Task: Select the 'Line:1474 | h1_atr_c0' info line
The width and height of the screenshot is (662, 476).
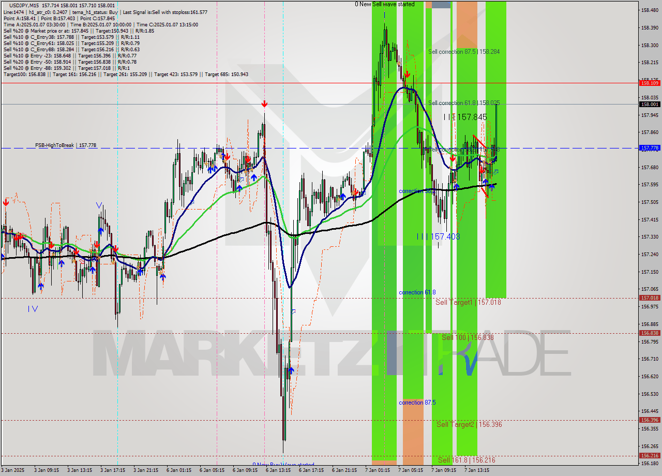Action: click(106, 12)
